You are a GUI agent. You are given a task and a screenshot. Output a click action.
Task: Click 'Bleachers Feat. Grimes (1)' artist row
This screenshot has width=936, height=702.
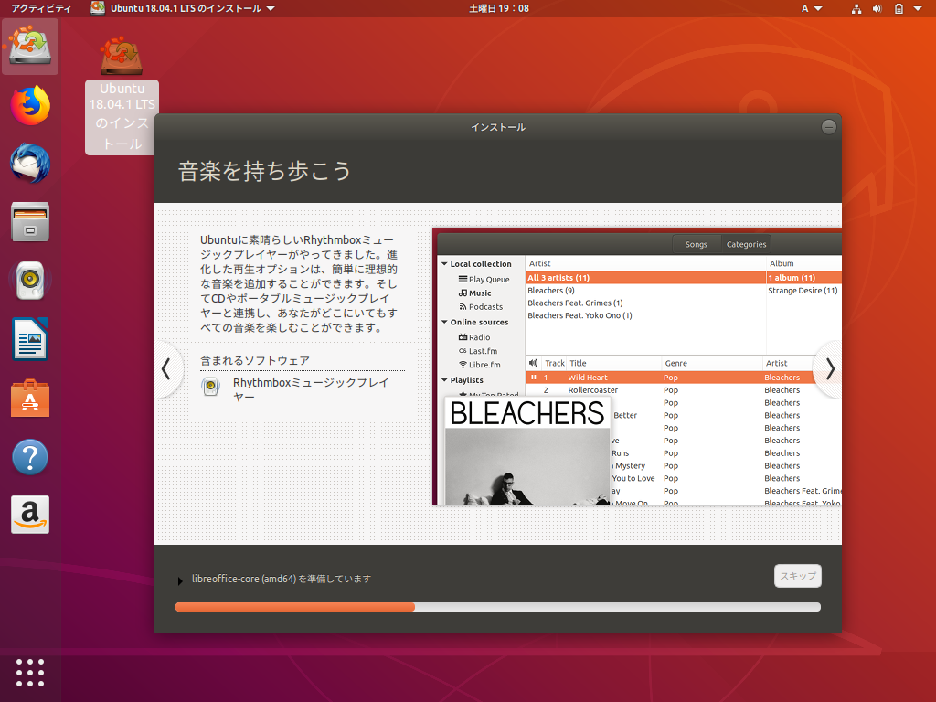(645, 303)
